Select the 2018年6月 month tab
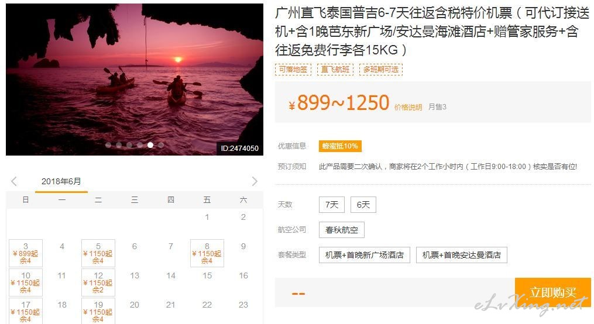594x324 pixels. (x=61, y=182)
